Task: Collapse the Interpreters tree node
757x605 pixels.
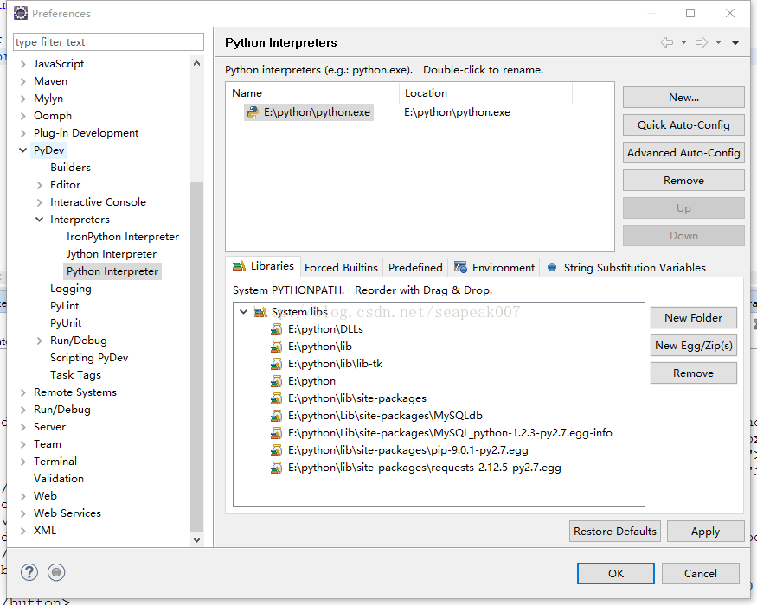Action: click(40, 220)
